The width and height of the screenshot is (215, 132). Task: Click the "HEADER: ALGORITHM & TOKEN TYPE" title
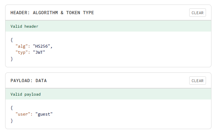point(52,13)
